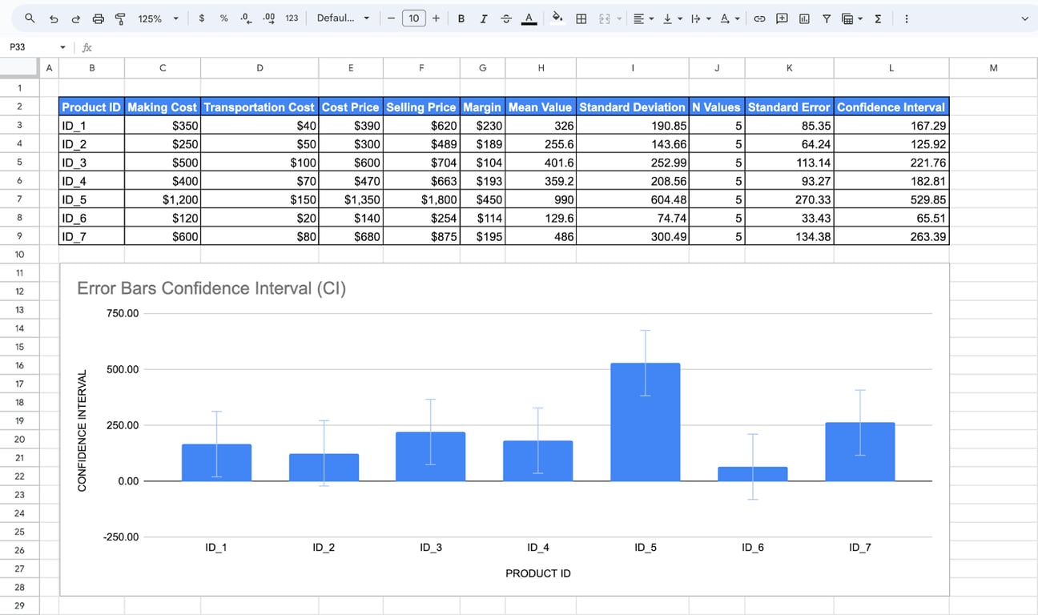Click the ID_7 bar in chart
The width and height of the screenshot is (1038, 615).
click(860, 452)
